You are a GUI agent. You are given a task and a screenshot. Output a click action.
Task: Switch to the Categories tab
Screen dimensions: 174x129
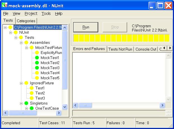pyautogui.click(x=26, y=21)
